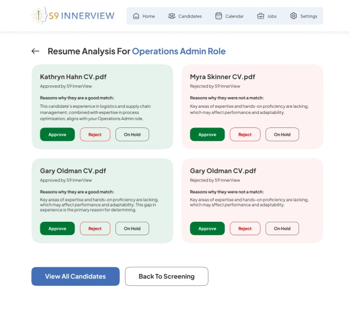Go to the Jobs nav item
Screen dimensions: 349x311
[272, 16]
